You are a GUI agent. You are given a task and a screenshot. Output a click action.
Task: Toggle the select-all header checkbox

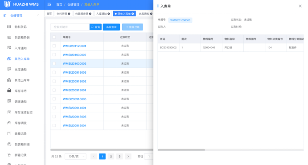coord(54,37)
